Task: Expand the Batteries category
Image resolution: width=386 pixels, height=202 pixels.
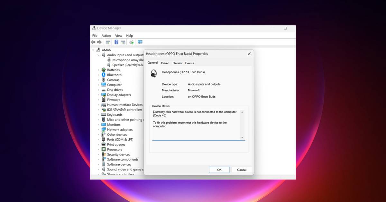Action: click(x=98, y=70)
